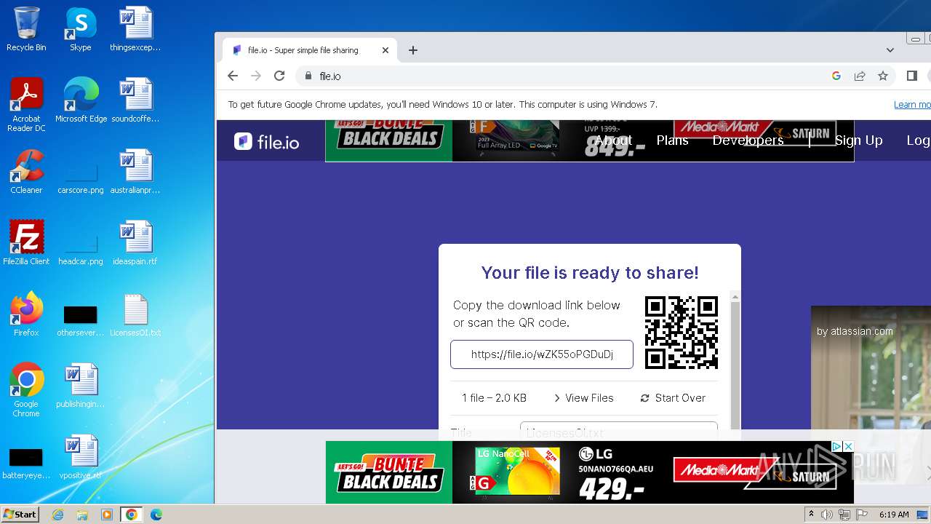
Task: Open the Windows Start menu
Action: (20, 514)
